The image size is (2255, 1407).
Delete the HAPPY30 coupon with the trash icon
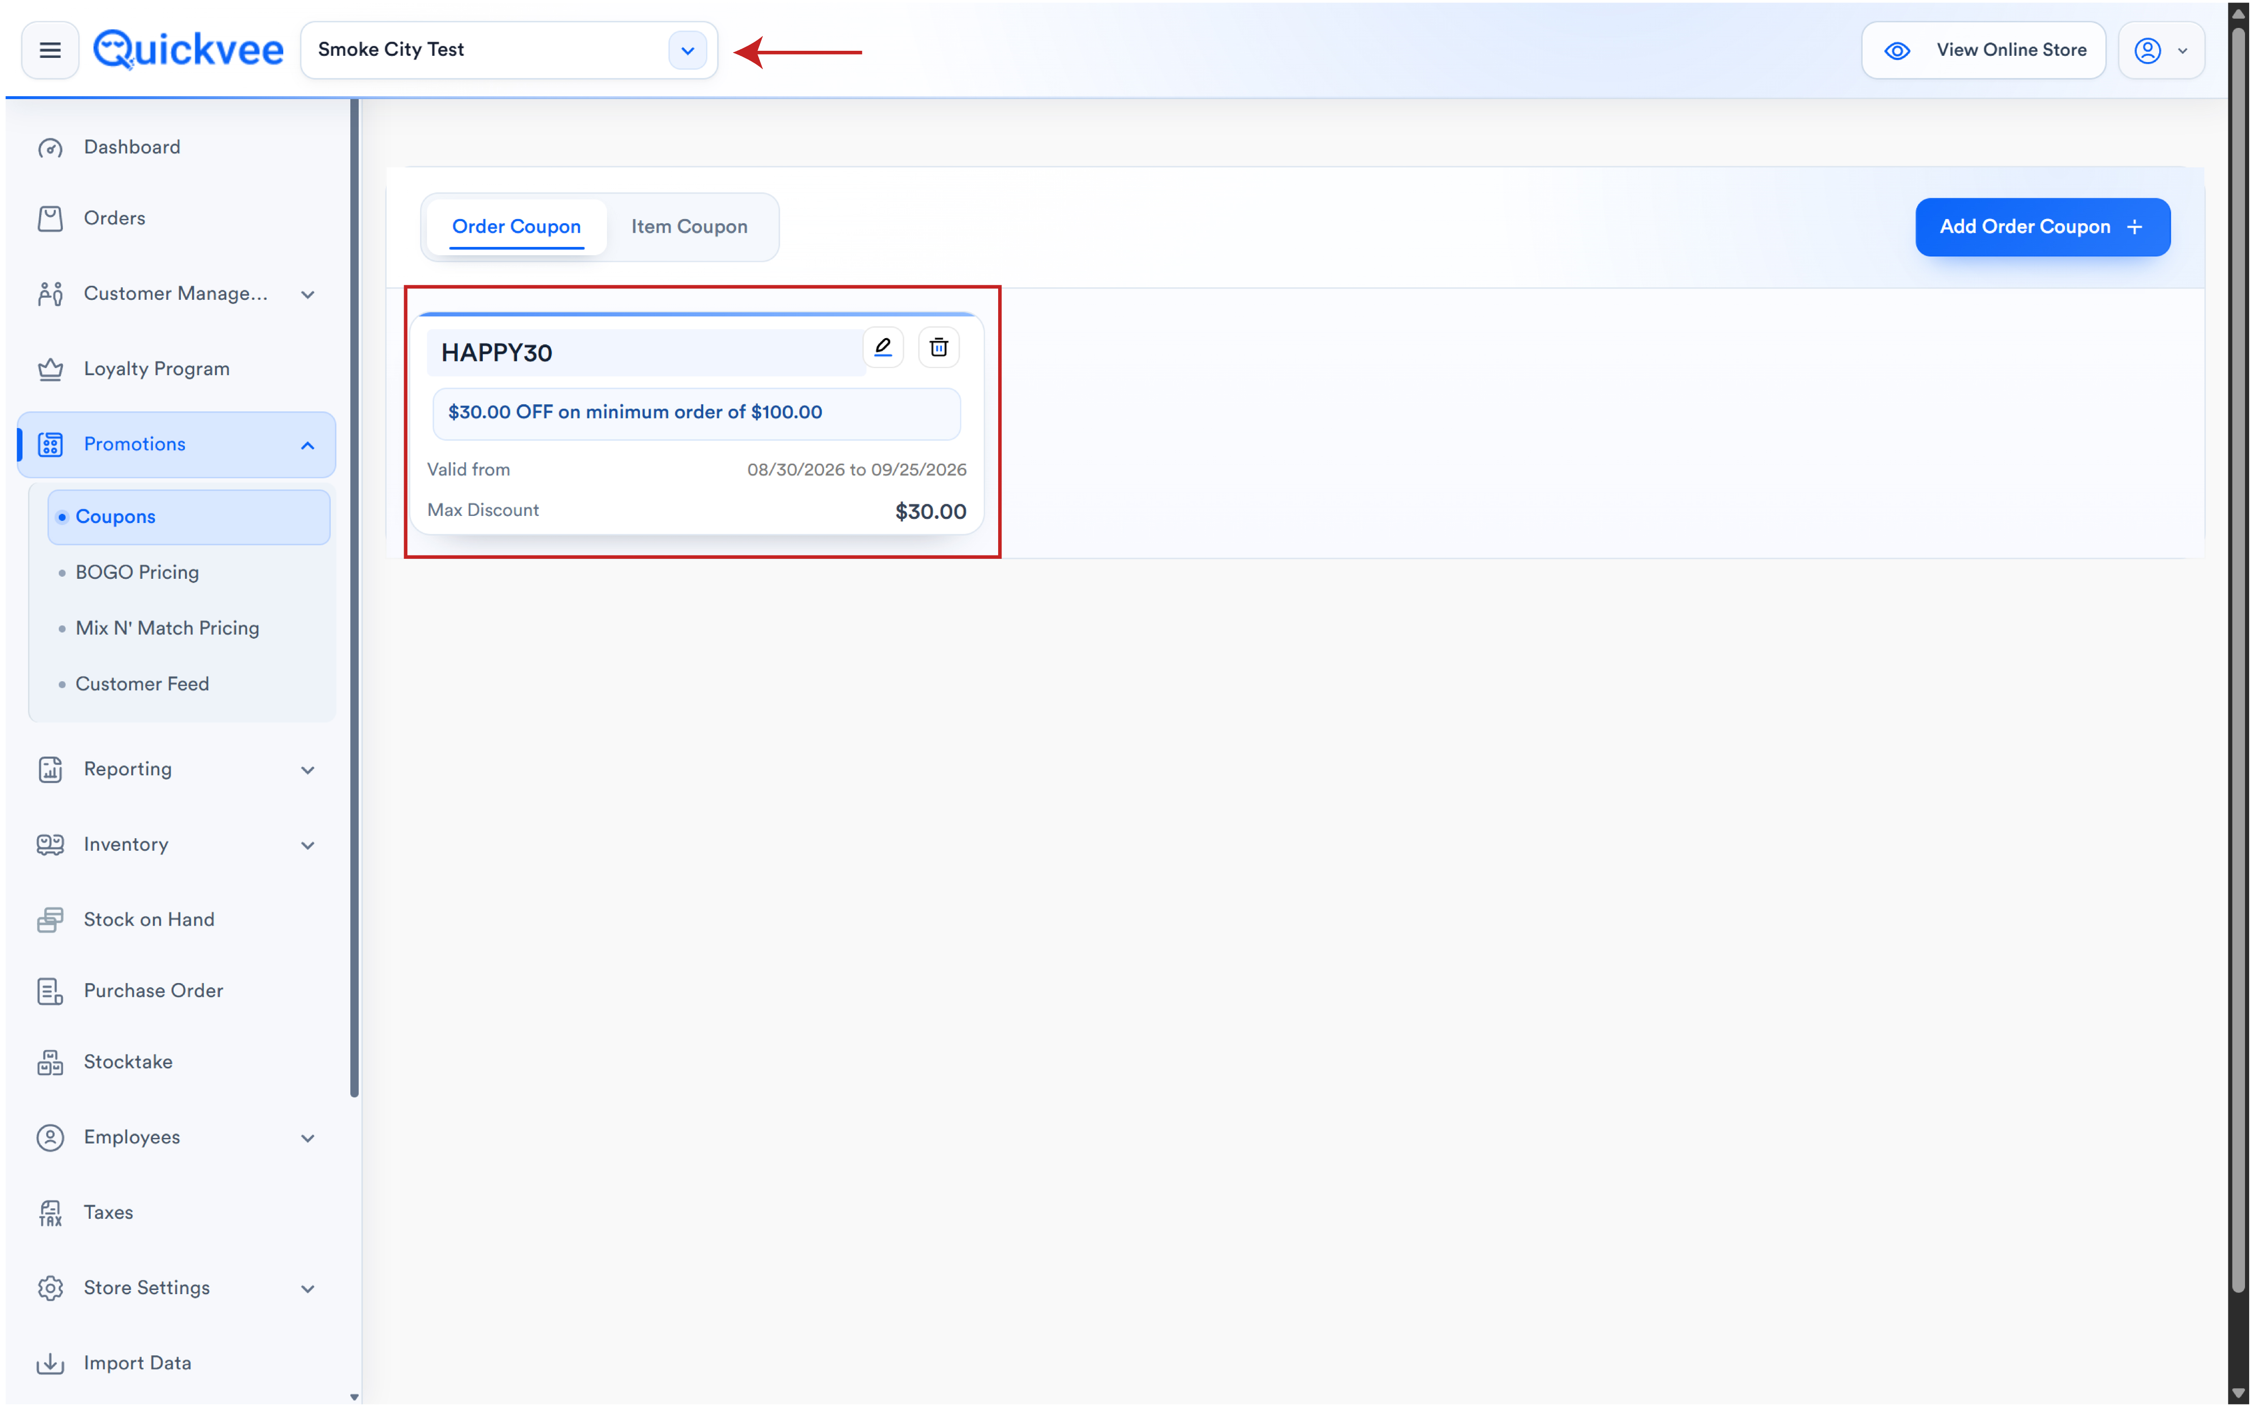point(939,347)
